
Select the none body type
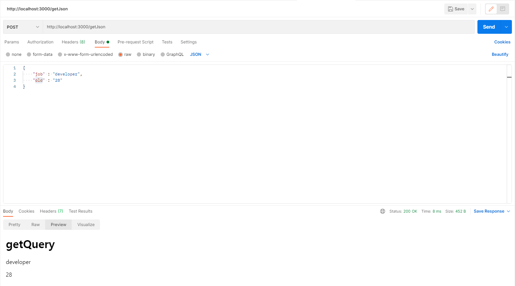[x=13, y=54]
